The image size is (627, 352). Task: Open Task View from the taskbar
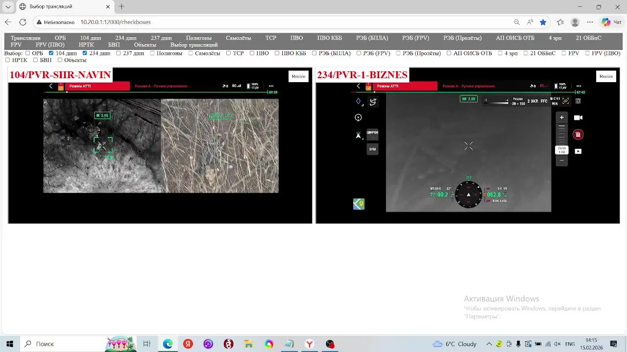click(146, 344)
